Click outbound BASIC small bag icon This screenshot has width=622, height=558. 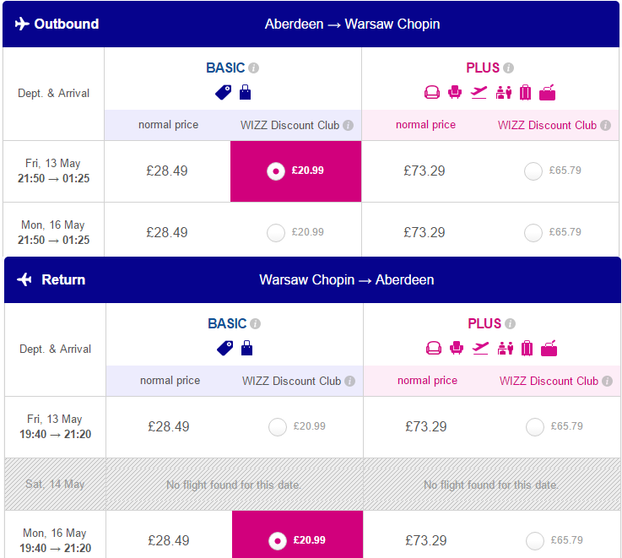click(245, 92)
